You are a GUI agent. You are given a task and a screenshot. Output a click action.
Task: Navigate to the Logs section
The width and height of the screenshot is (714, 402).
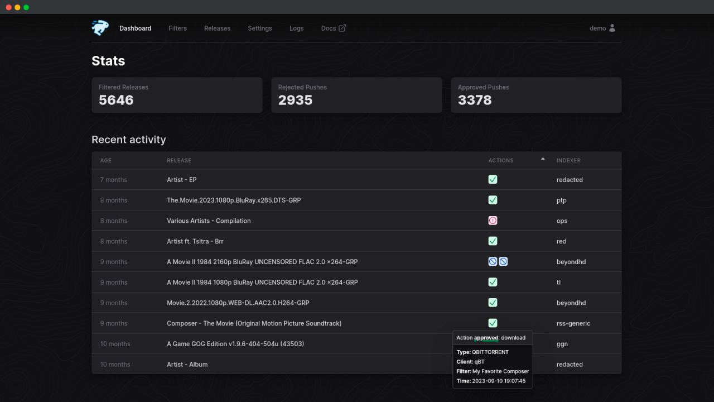[296, 28]
